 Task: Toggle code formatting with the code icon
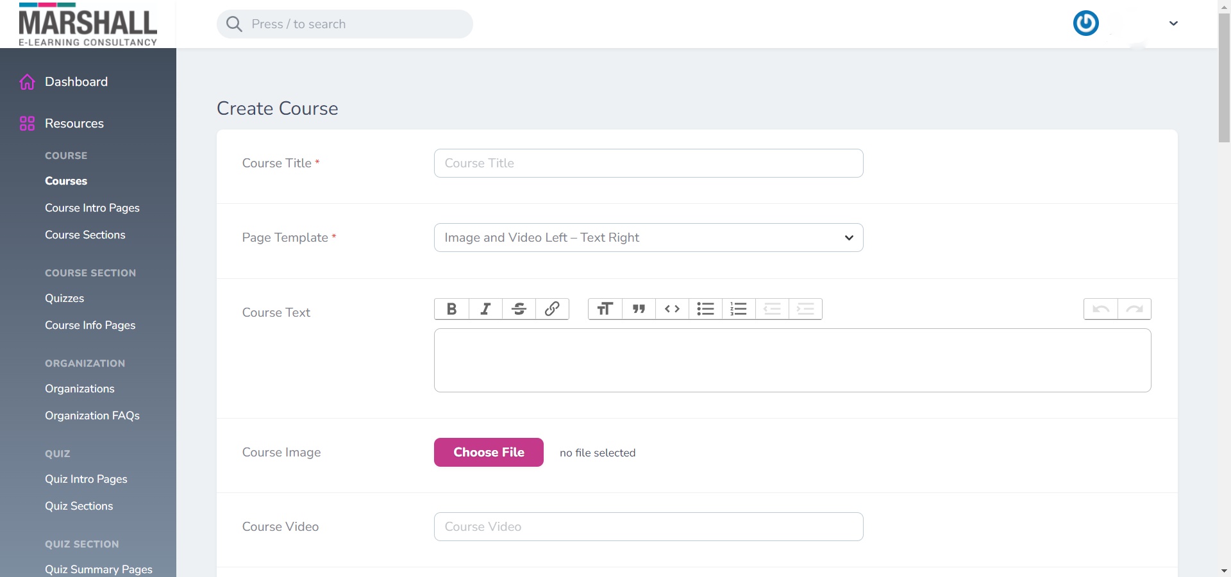click(x=672, y=309)
